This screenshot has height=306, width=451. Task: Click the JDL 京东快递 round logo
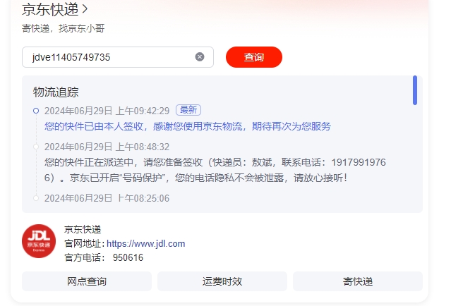pyautogui.click(x=39, y=241)
